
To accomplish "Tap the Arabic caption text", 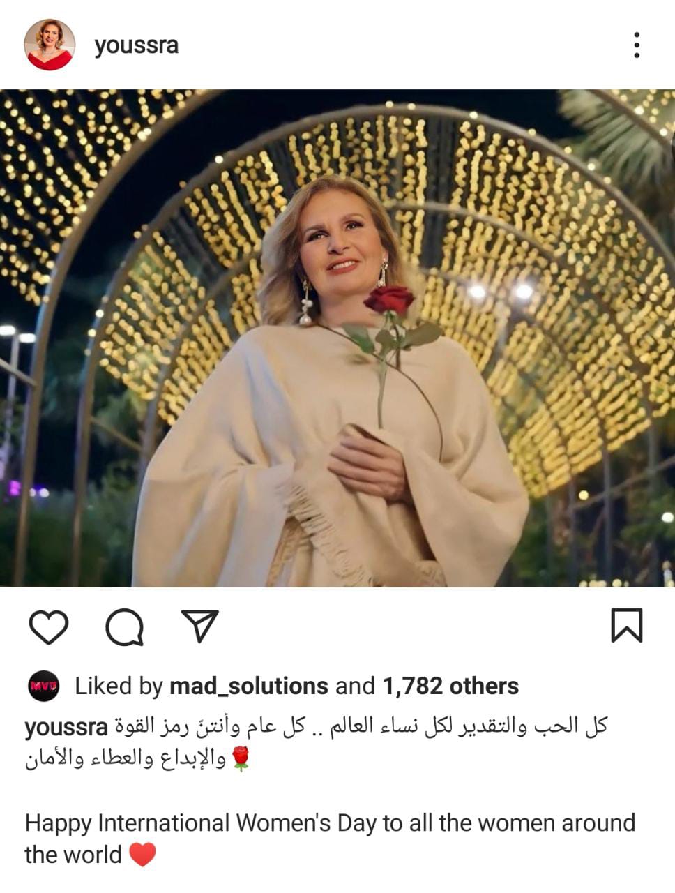I will (x=316, y=742).
